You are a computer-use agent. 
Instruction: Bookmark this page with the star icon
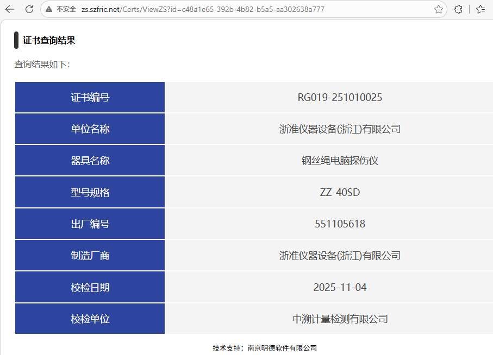[438, 9]
